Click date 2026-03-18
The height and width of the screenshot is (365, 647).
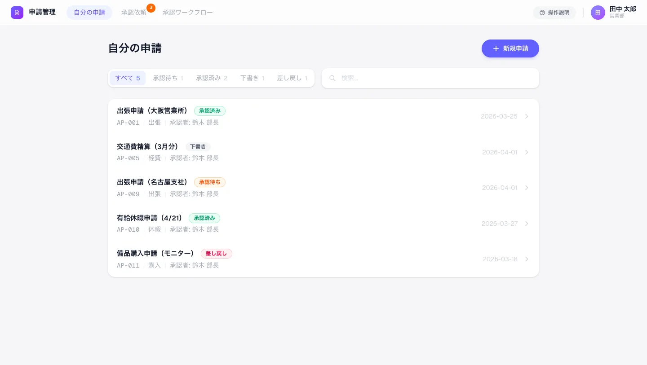point(500,259)
